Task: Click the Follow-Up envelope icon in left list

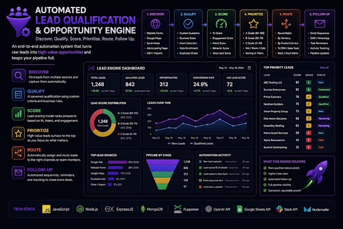Action: pos(18,173)
